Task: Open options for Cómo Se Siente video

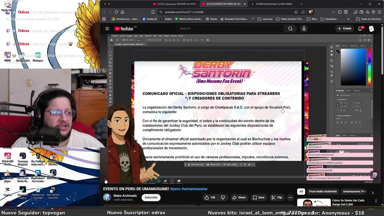Action: pos(376,201)
